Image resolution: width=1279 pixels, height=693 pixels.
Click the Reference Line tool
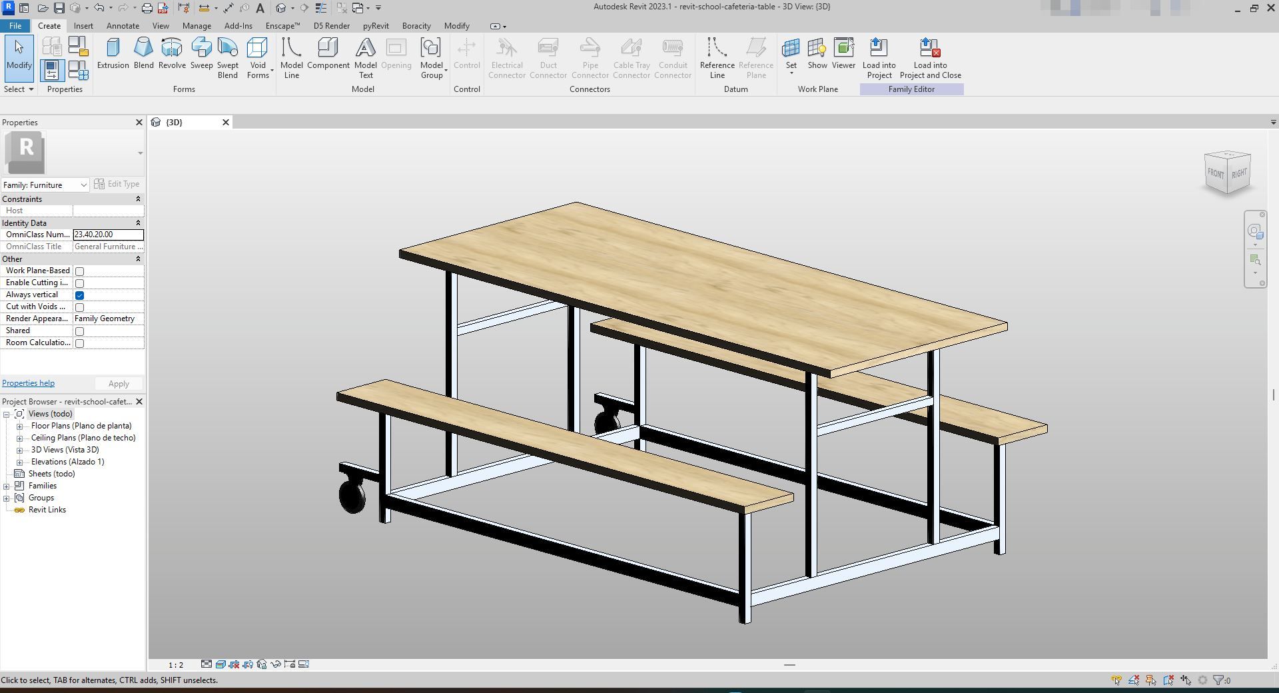pyautogui.click(x=717, y=58)
